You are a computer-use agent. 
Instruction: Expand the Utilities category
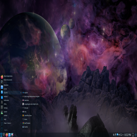[x=13, y=115]
